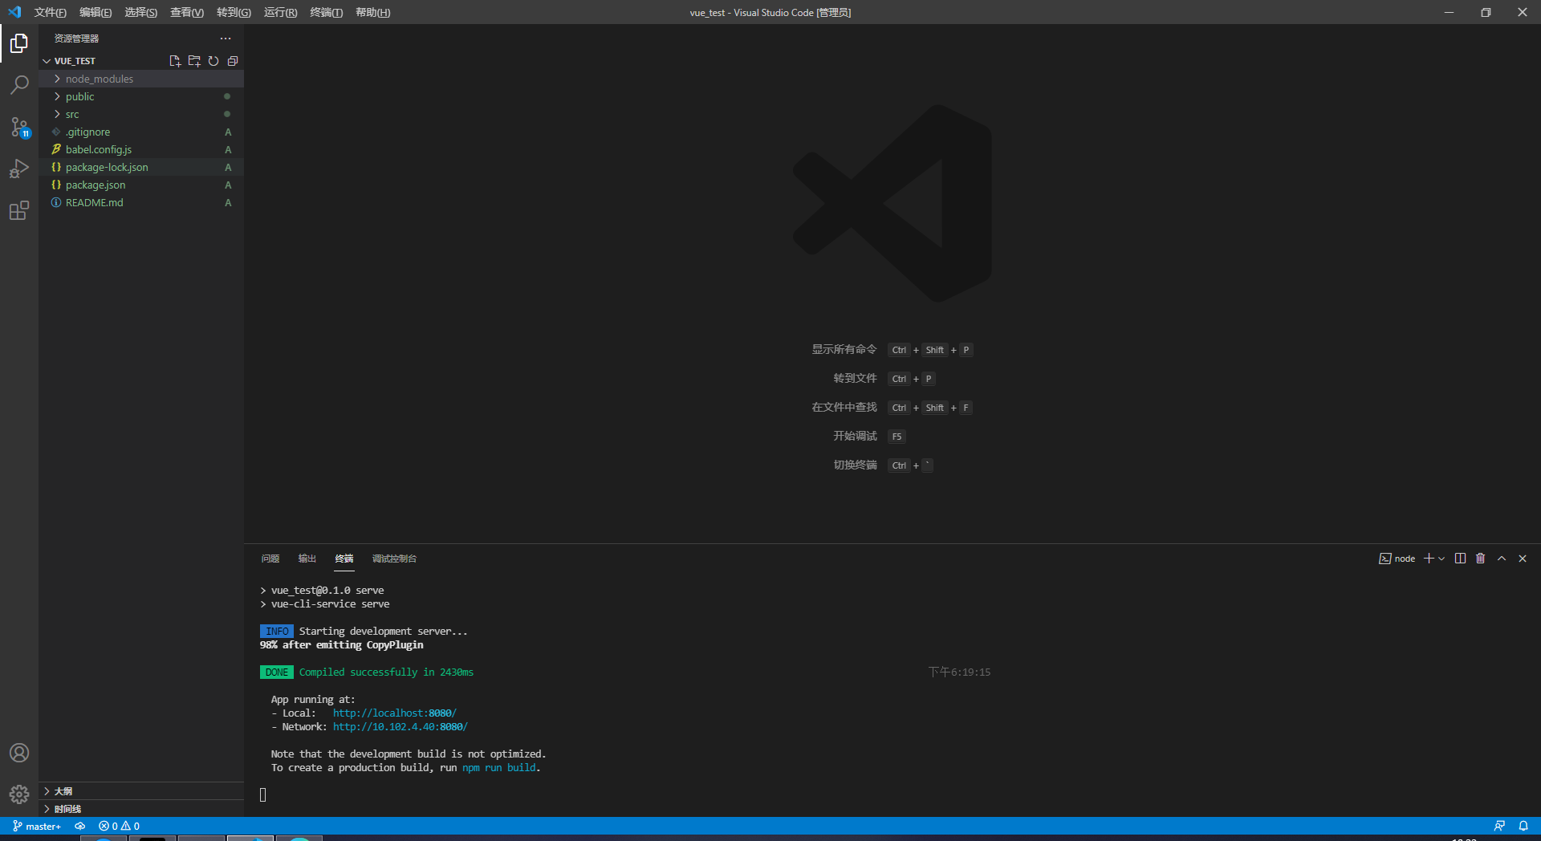1541x841 pixels.
Task: Open terminal launch profile dropdown arrow
Action: point(1441,559)
